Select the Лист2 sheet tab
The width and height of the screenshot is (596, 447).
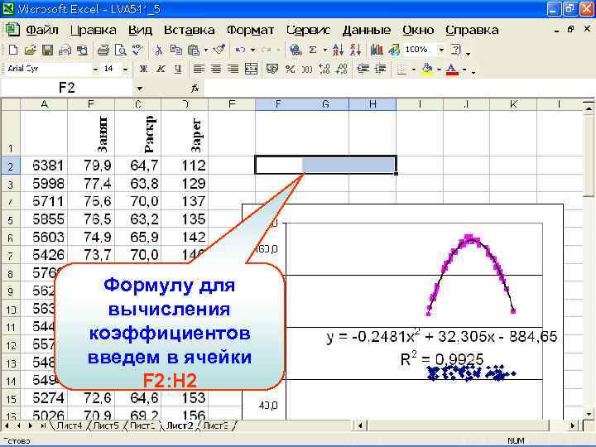click(180, 425)
